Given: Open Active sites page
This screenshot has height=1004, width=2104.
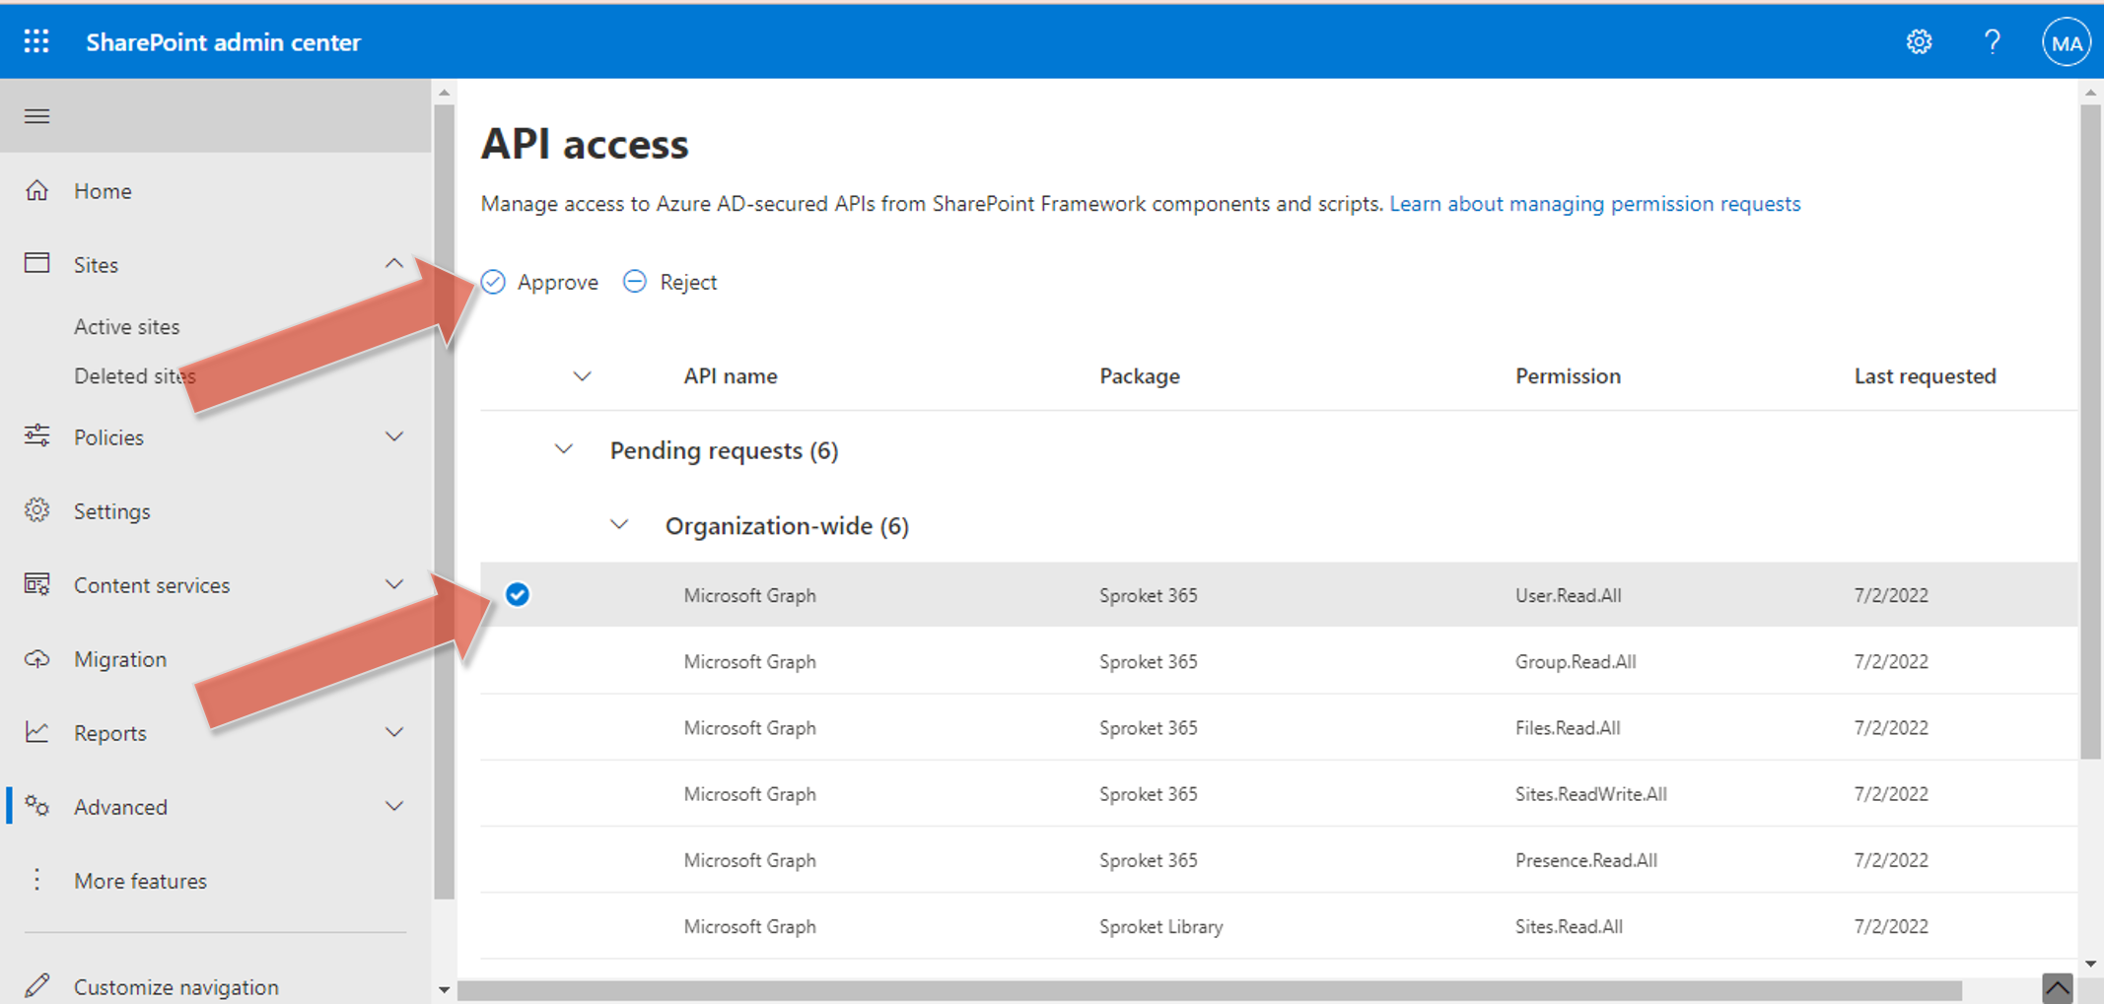Looking at the screenshot, I should [x=127, y=326].
